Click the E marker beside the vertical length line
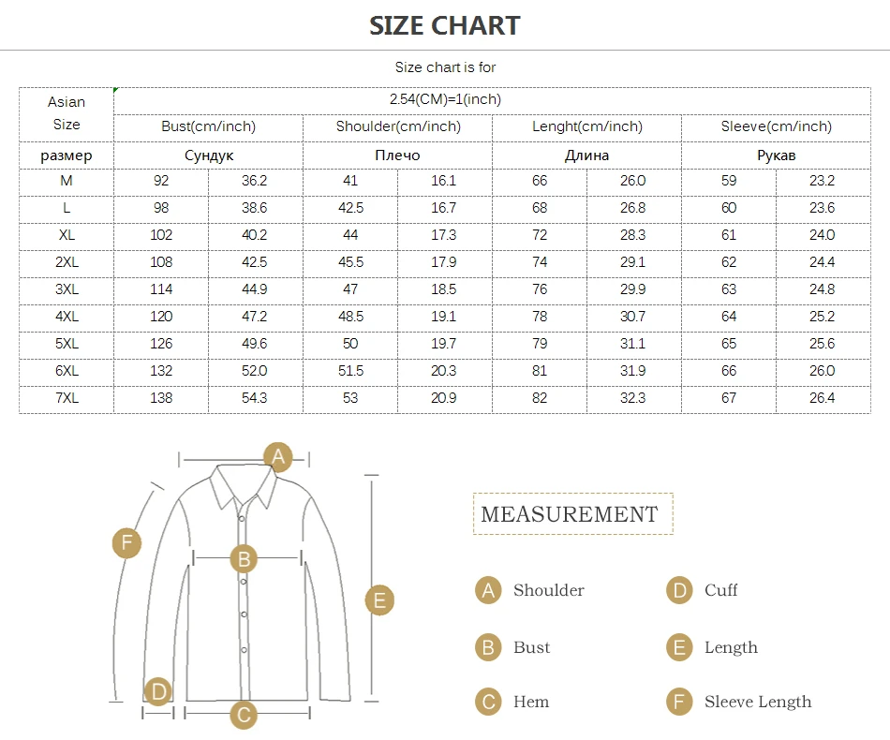Screen dimensions: 890x740 tap(379, 599)
